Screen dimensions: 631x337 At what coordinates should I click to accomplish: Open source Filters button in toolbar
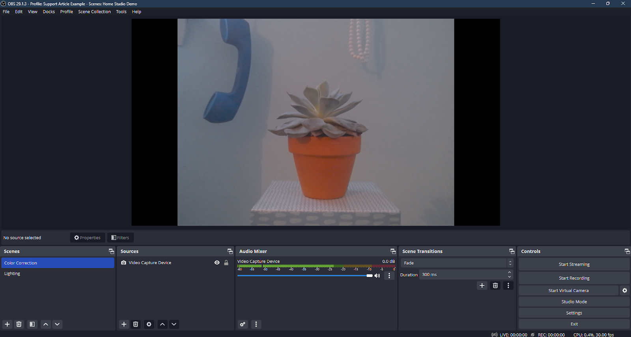[x=120, y=238]
